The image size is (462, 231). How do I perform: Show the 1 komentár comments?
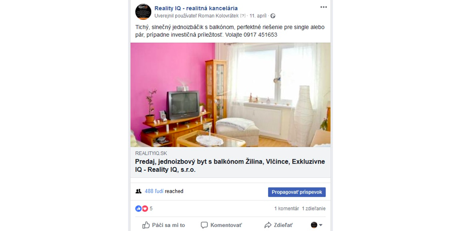pyautogui.click(x=287, y=208)
